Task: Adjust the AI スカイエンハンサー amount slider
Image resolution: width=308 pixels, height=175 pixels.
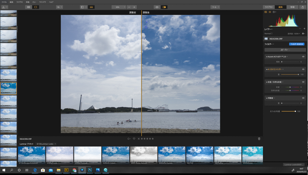Action: coord(298,74)
